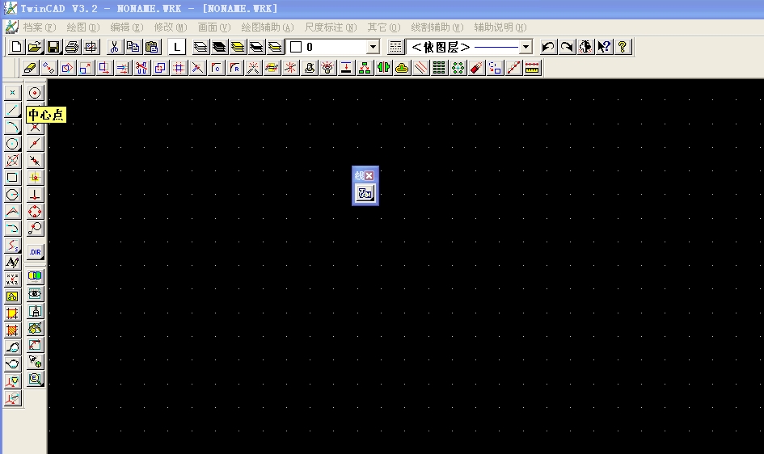Select the zoom magnifier tool icon
The width and height of the screenshot is (764, 454).
(x=35, y=379)
